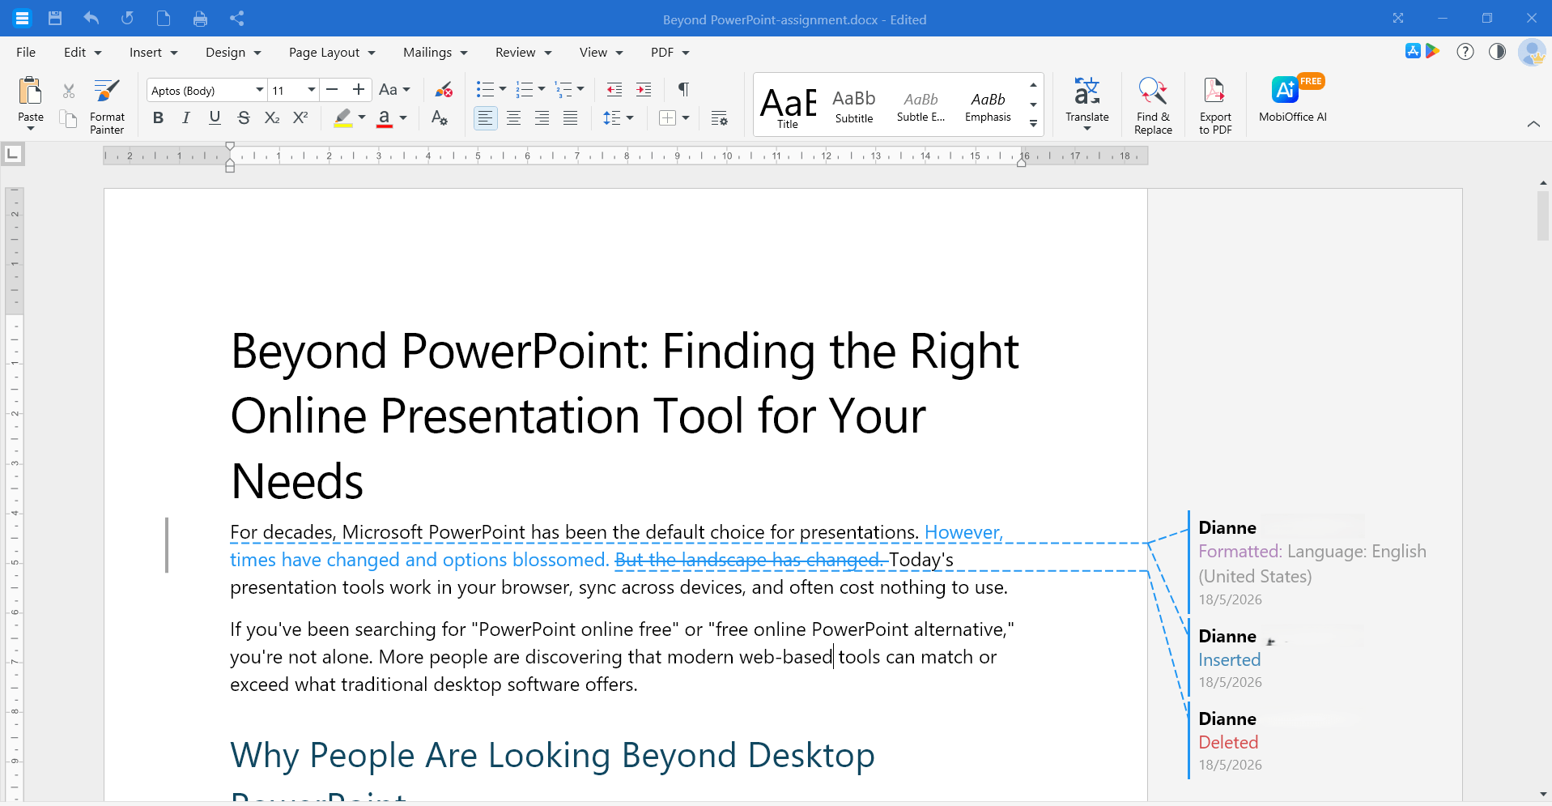The image size is (1552, 806).
Task: Increase indent of paragraph
Action: [x=644, y=89]
